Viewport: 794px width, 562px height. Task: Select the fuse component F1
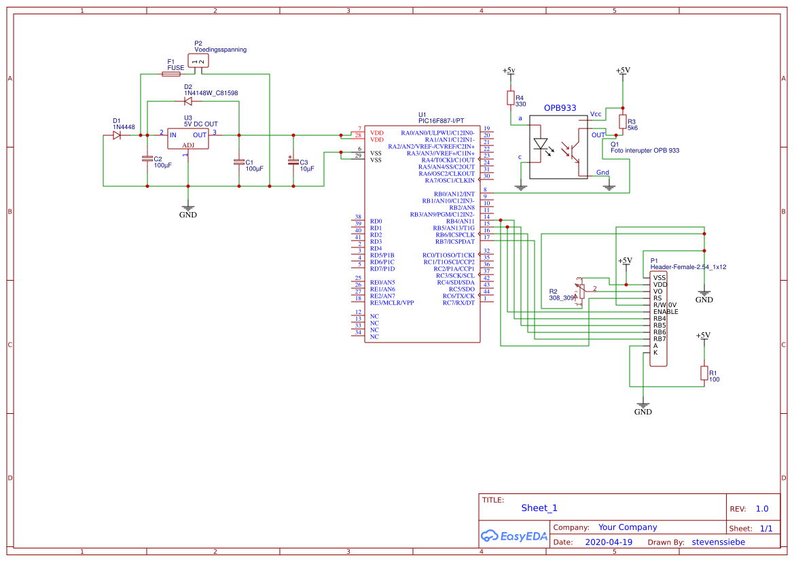coord(171,73)
